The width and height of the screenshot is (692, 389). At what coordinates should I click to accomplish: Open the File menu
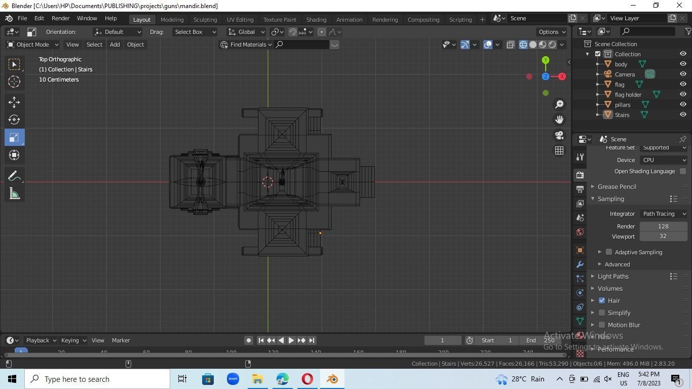22,18
